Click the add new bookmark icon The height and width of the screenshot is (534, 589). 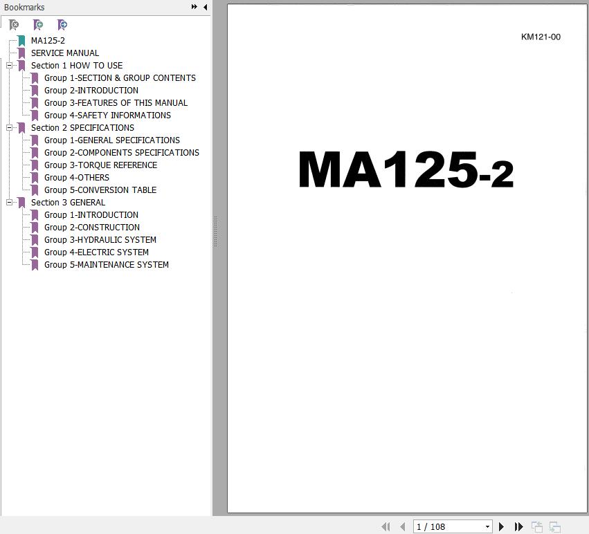[x=38, y=25]
